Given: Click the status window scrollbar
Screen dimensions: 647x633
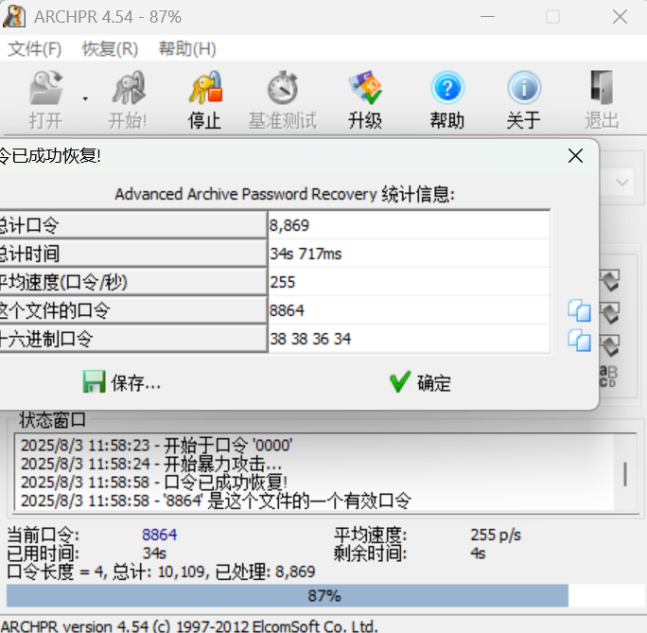Looking at the screenshot, I should [625, 473].
